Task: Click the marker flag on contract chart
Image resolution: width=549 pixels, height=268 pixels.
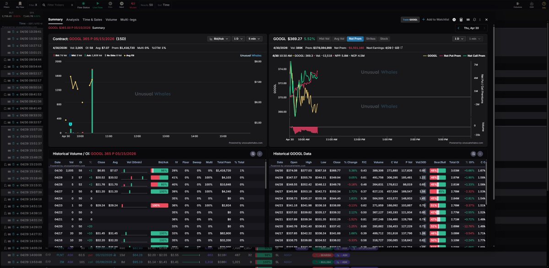Action: click(x=71, y=124)
